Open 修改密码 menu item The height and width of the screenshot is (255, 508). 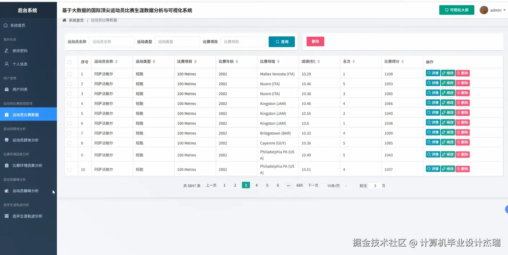click(28, 51)
